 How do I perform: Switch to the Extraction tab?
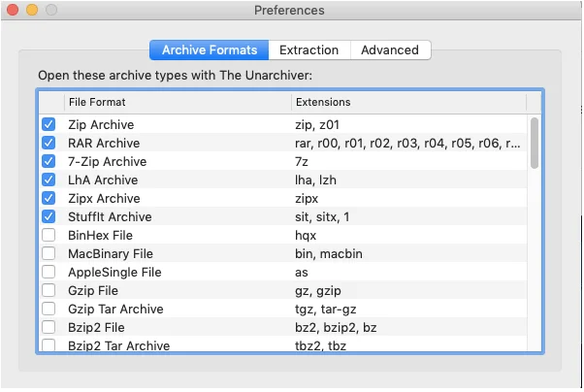[x=308, y=50]
